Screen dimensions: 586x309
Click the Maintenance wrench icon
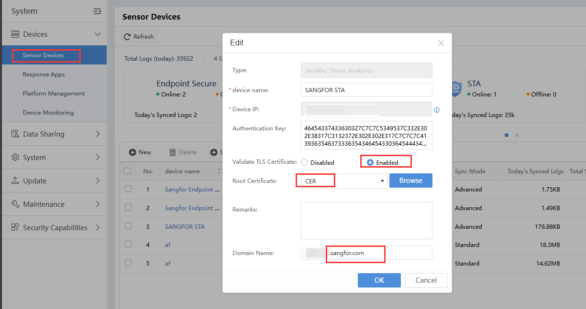click(x=15, y=204)
